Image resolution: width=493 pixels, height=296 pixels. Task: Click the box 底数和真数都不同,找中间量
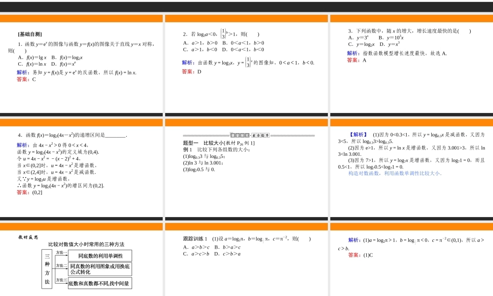tap(100, 283)
